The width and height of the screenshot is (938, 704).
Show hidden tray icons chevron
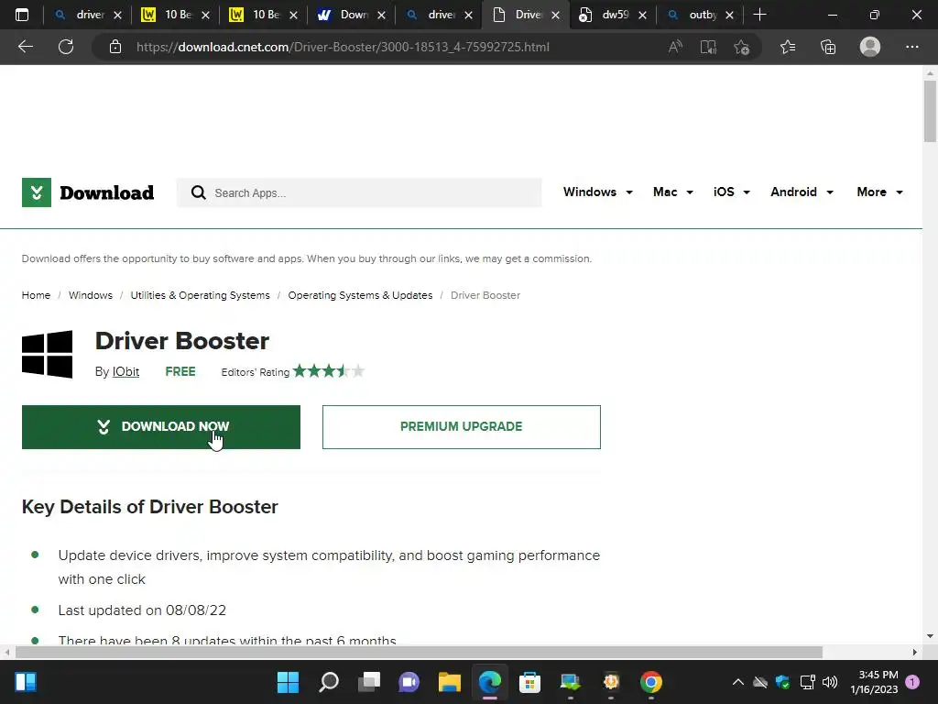point(738,682)
